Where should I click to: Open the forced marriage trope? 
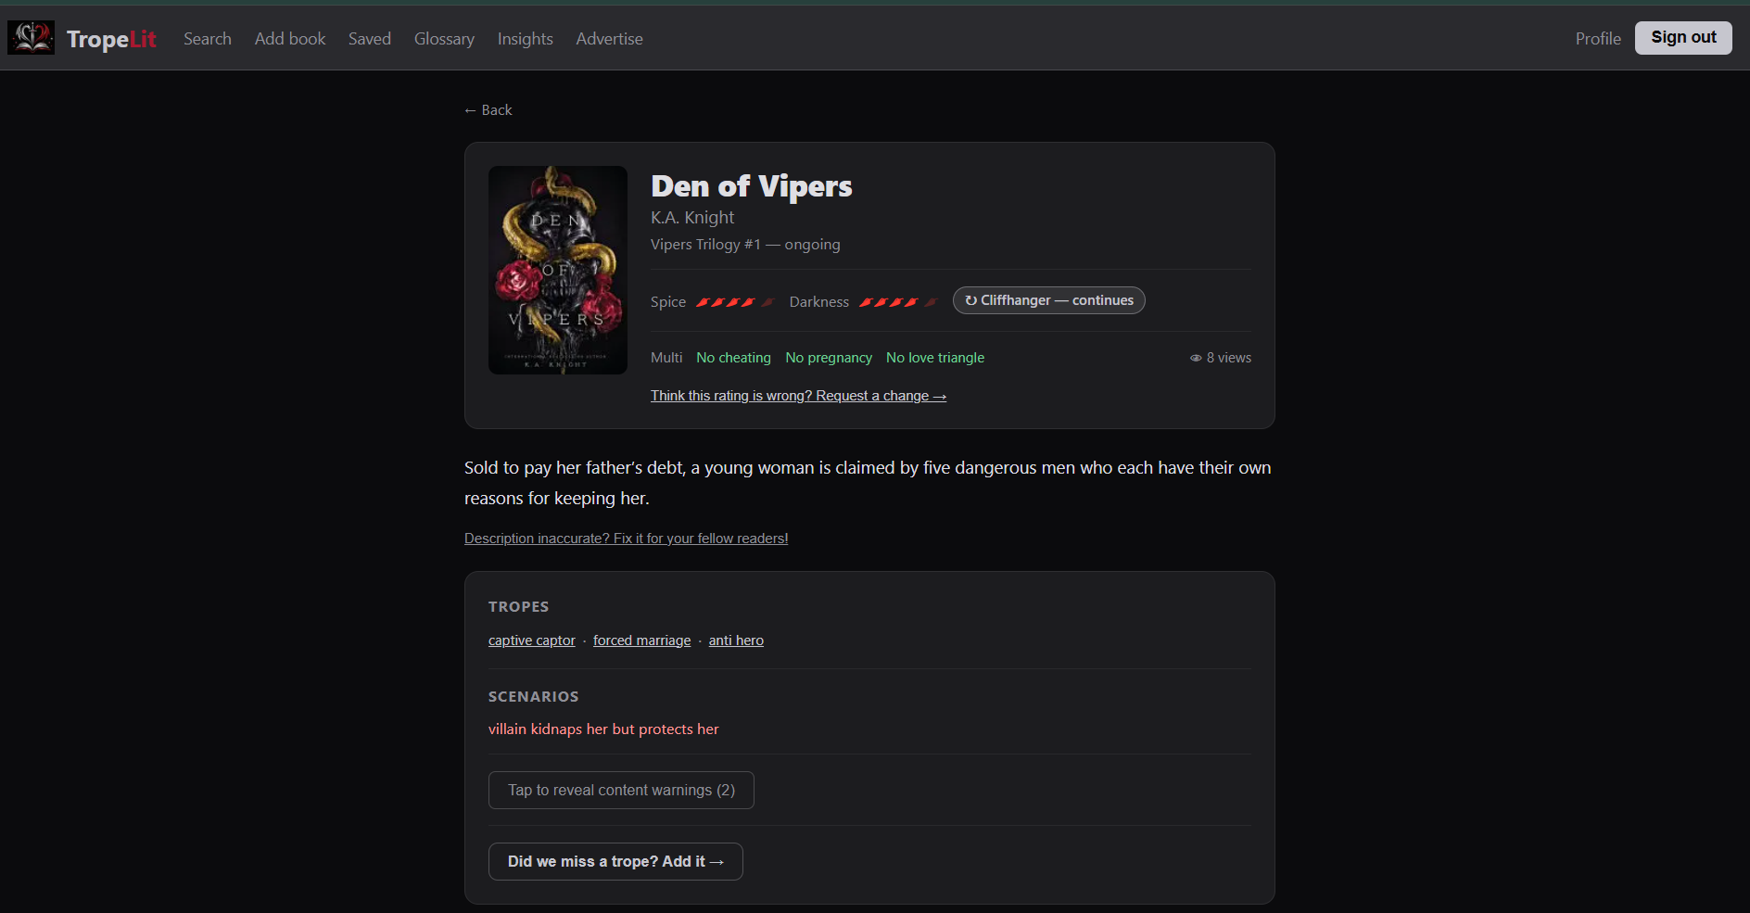(x=641, y=640)
